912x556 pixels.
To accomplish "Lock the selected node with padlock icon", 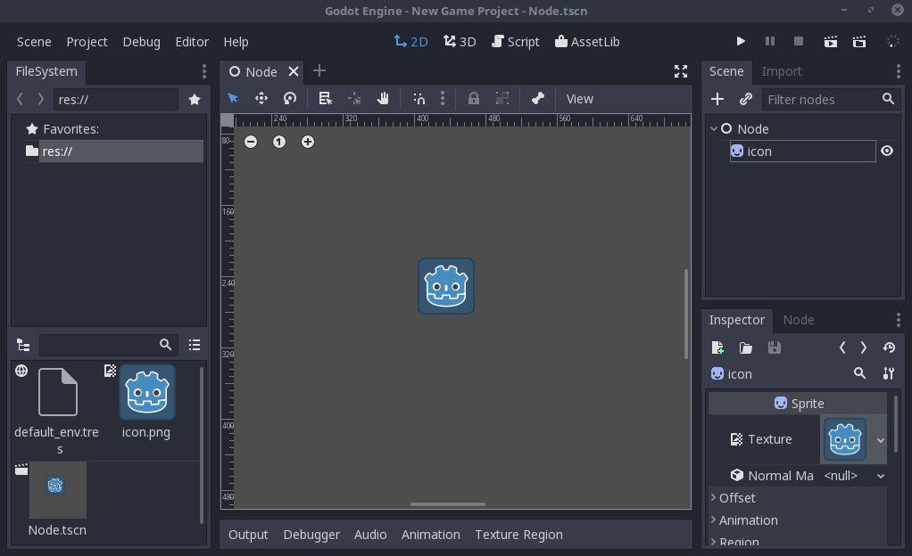I will [473, 98].
